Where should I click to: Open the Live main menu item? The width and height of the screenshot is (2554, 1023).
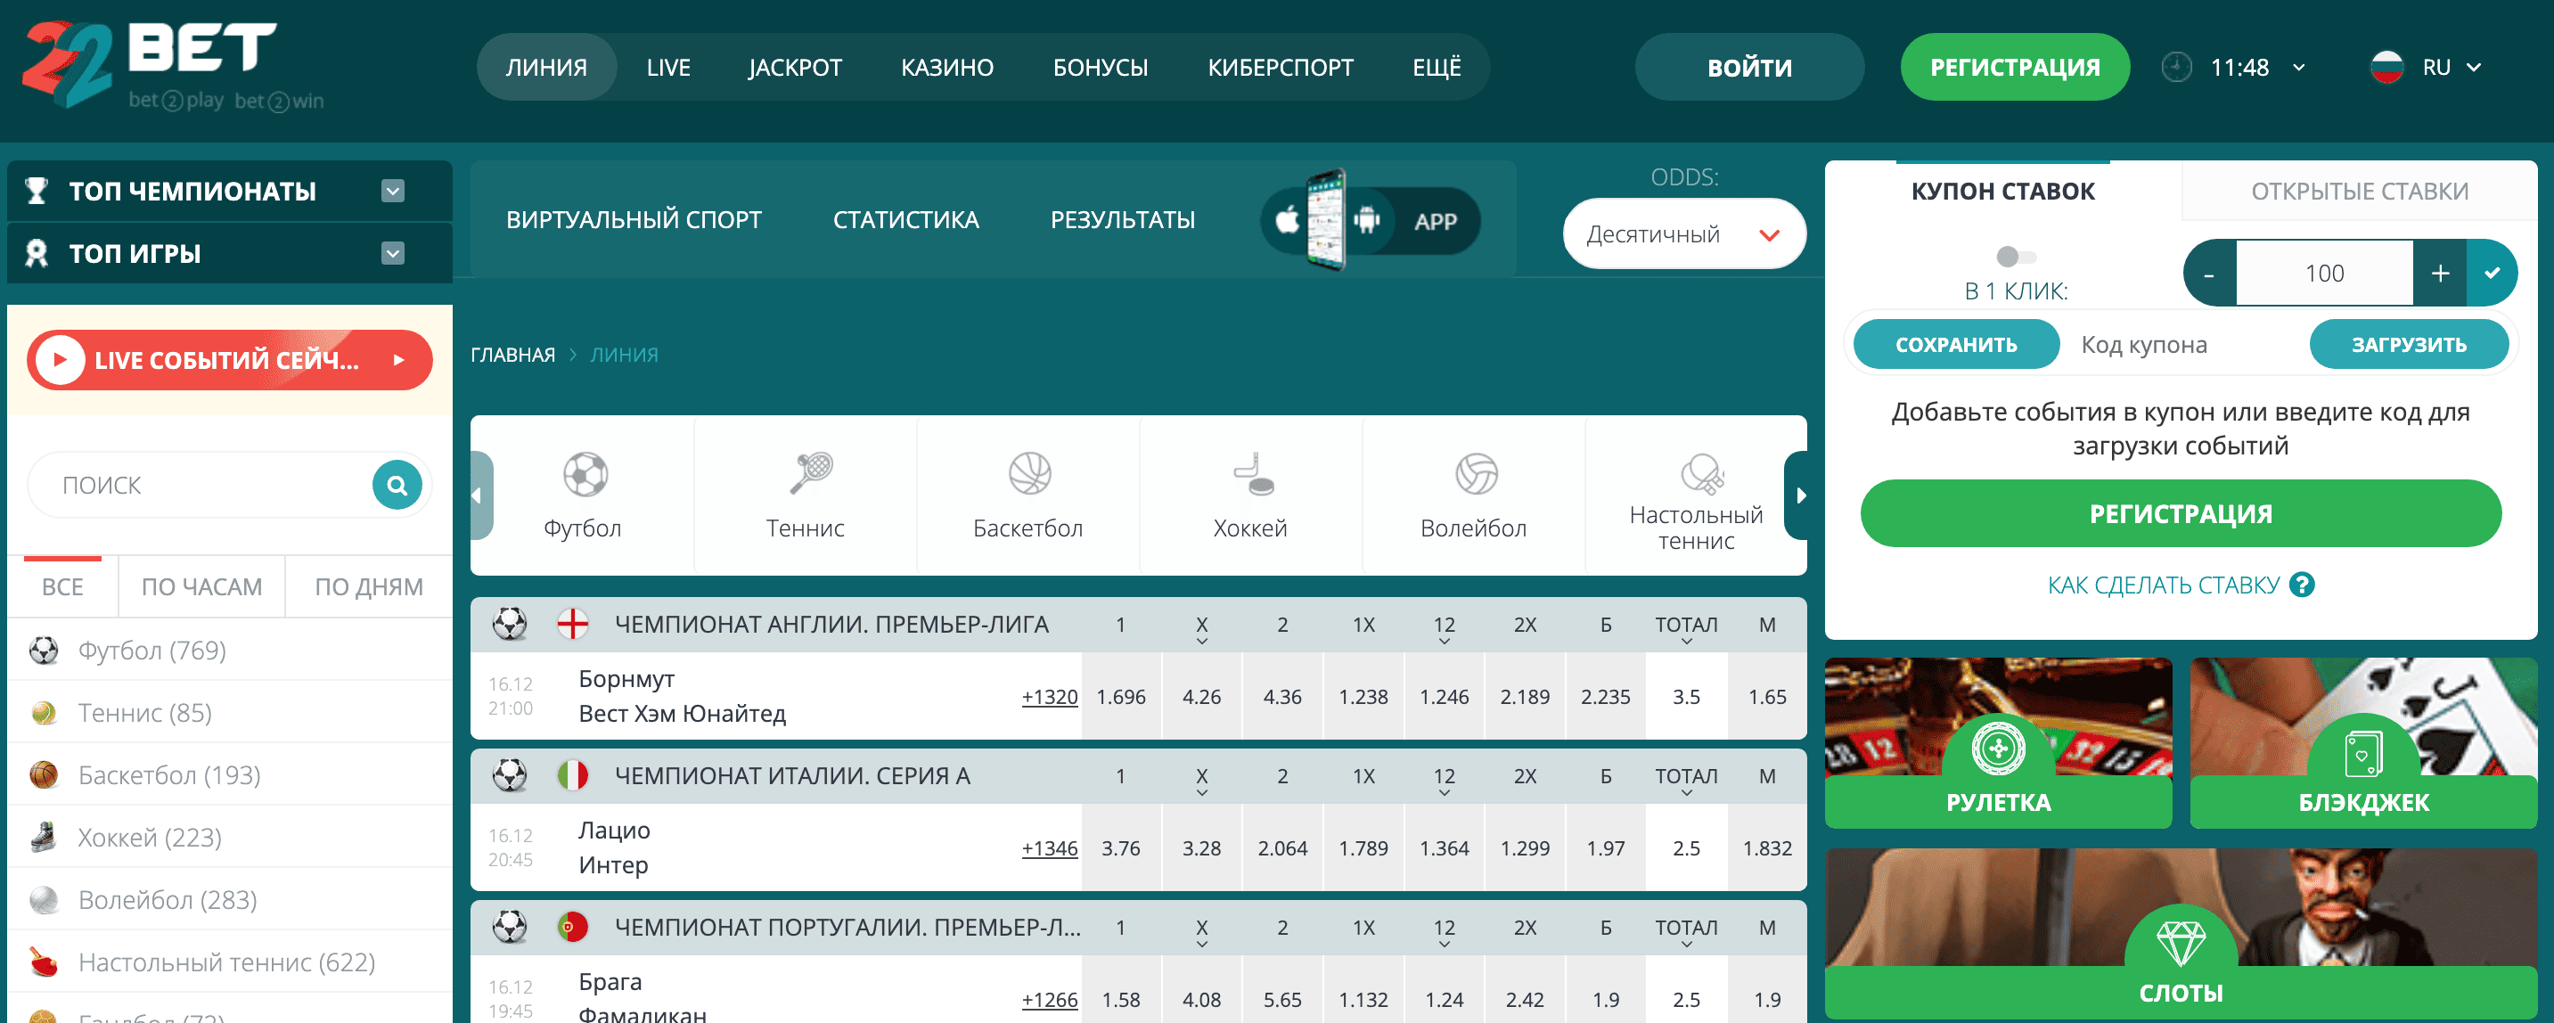668,68
